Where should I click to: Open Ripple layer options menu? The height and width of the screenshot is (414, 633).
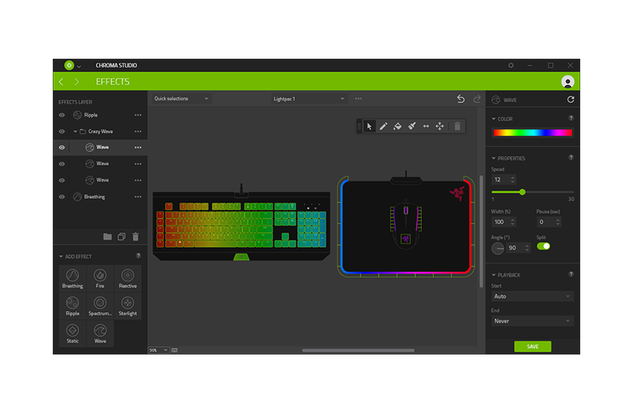click(138, 115)
